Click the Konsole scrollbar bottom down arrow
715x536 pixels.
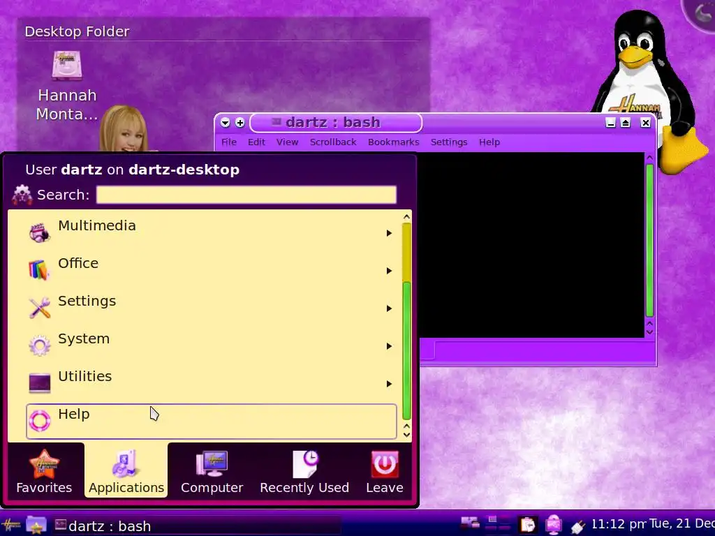click(x=650, y=332)
